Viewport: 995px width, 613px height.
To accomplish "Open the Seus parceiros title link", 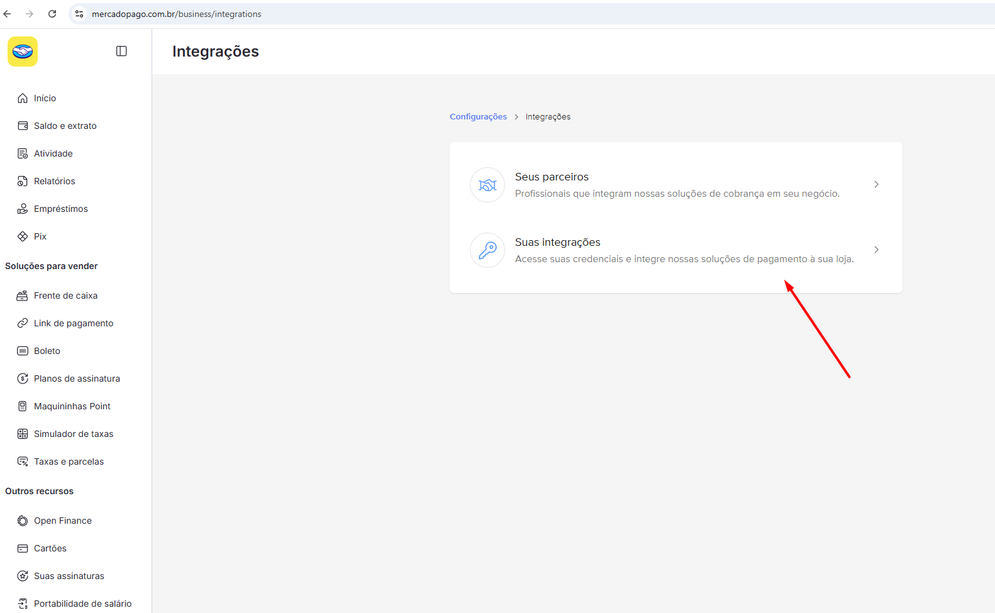I will point(552,177).
